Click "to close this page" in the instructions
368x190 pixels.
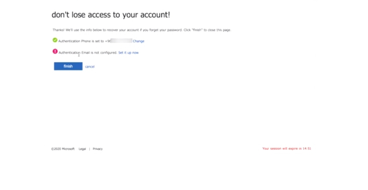[217, 30]
